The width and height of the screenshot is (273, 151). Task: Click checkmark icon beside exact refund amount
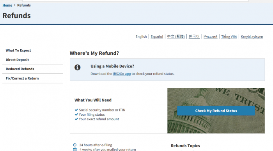76,119
